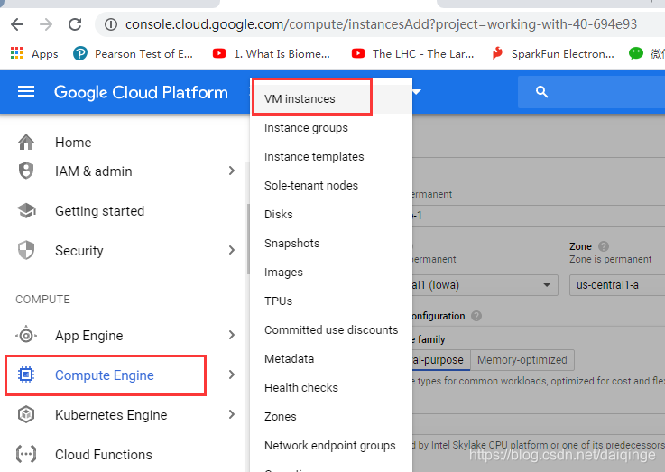The image size is (665, 472).
Task: Click the Security shield icon
Action: point(26,250)
